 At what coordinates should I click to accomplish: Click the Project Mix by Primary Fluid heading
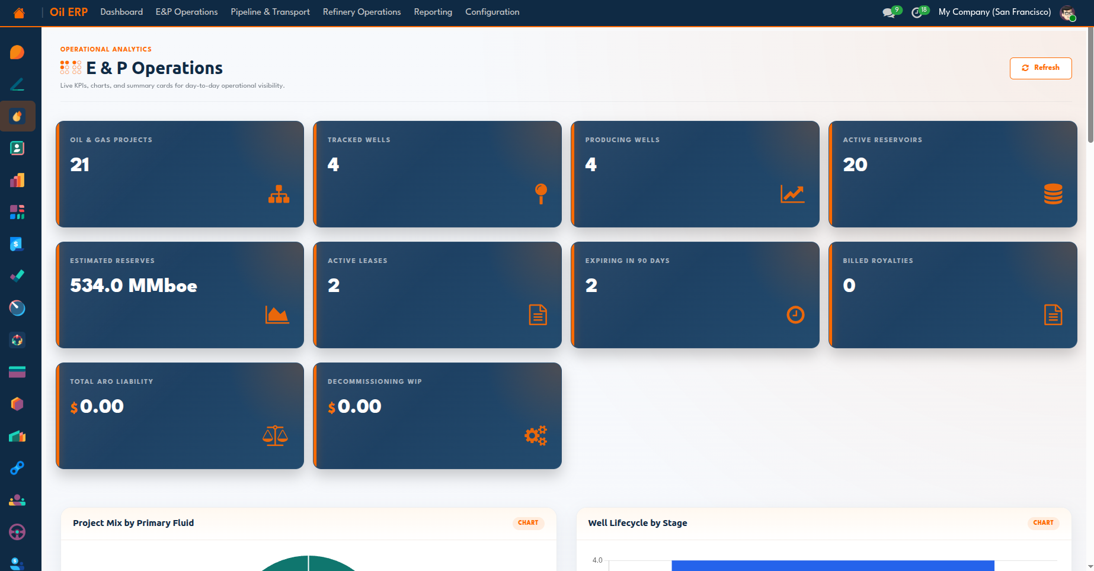133,523
